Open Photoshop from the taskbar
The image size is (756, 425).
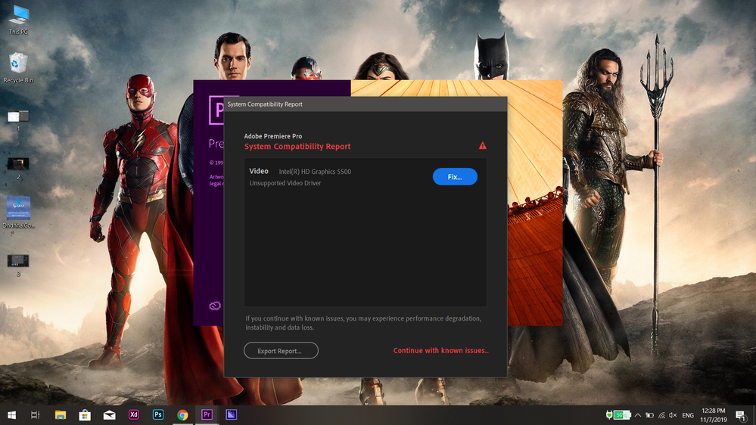pyautogui.click(x=157, y=415)
